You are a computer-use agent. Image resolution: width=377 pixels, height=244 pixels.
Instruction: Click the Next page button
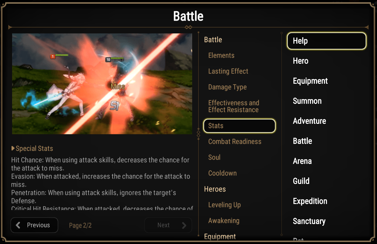[168, 225]
